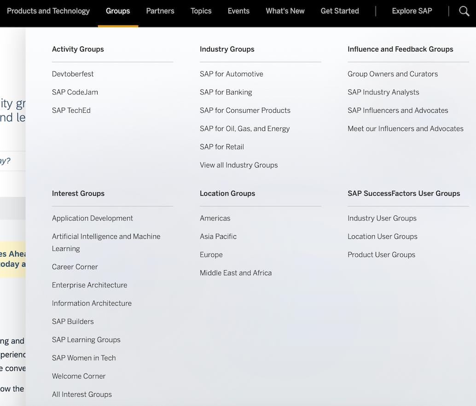Image resolution: width=476 pixels, height=406 pixels.
Task: Click the Location Groups heading
Action: pyautogui.click(x=227, y=194)
